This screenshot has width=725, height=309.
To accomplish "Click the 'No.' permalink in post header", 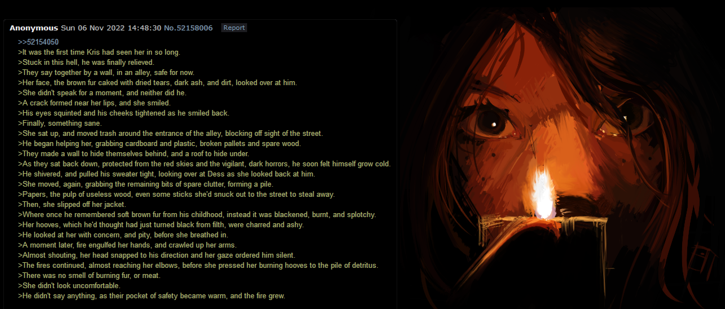I will tap(169, 28).
